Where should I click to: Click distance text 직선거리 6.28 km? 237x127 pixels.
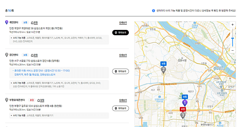(17, 65)
